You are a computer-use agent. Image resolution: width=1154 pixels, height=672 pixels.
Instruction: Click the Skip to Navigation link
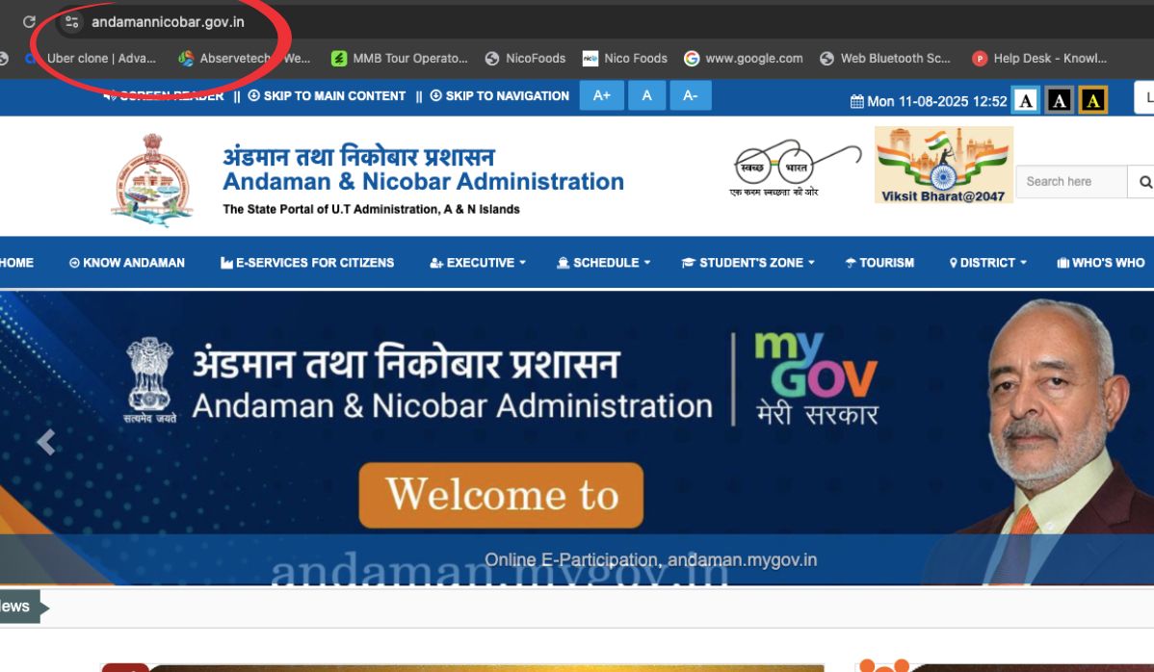(499, 95)
